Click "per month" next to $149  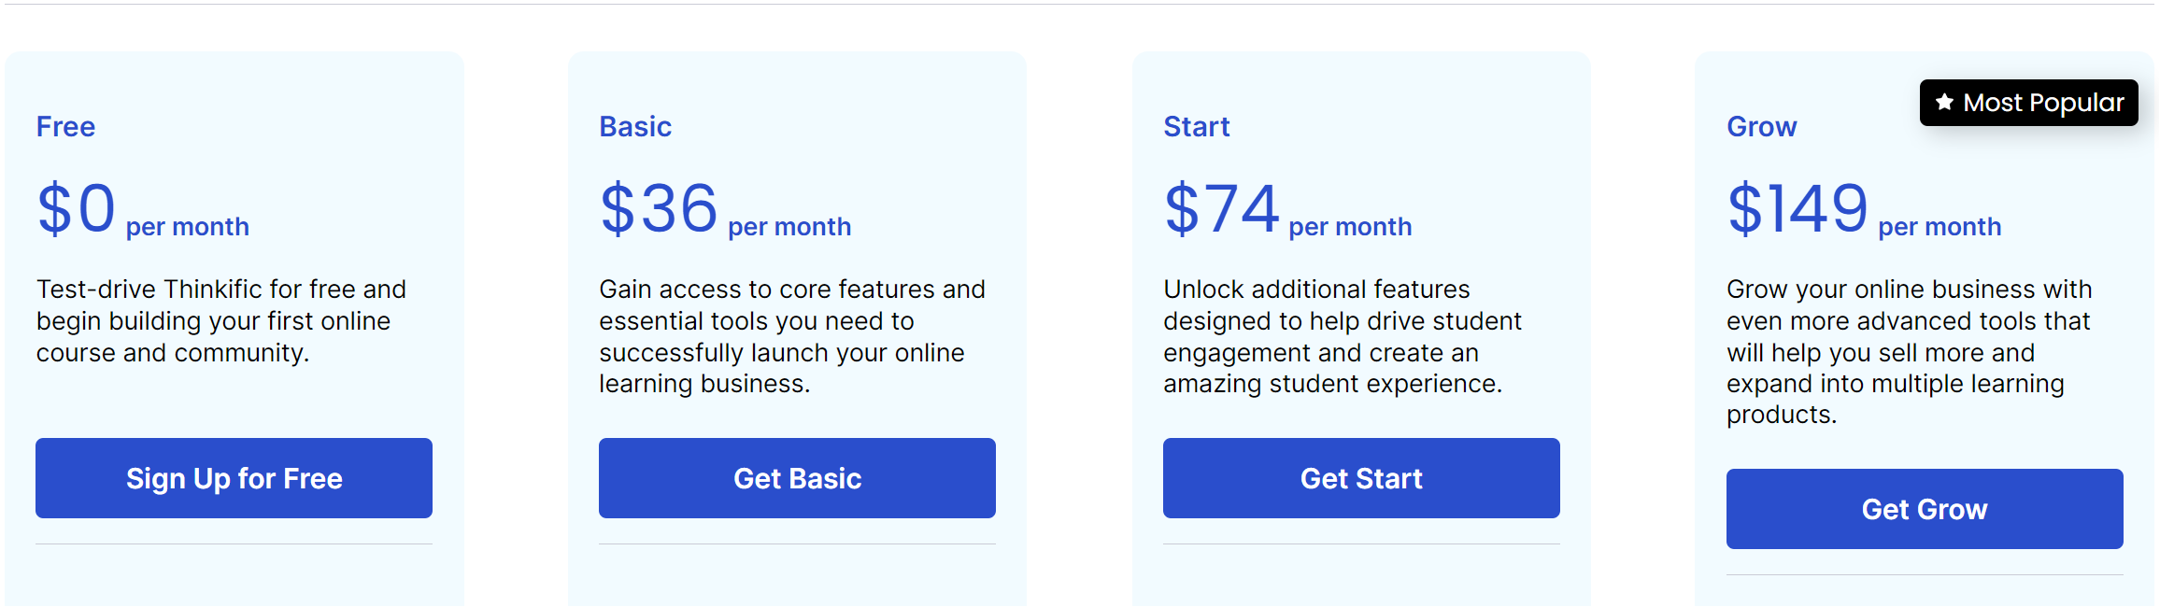(1940, 227)
